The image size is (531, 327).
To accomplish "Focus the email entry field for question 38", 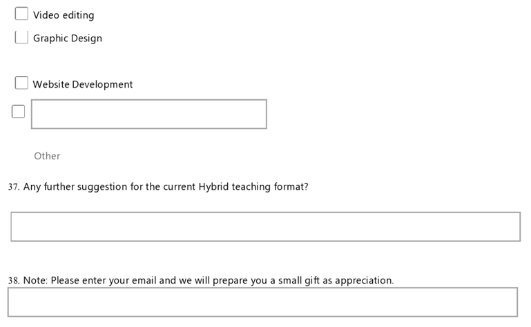I will pos(262,301).
